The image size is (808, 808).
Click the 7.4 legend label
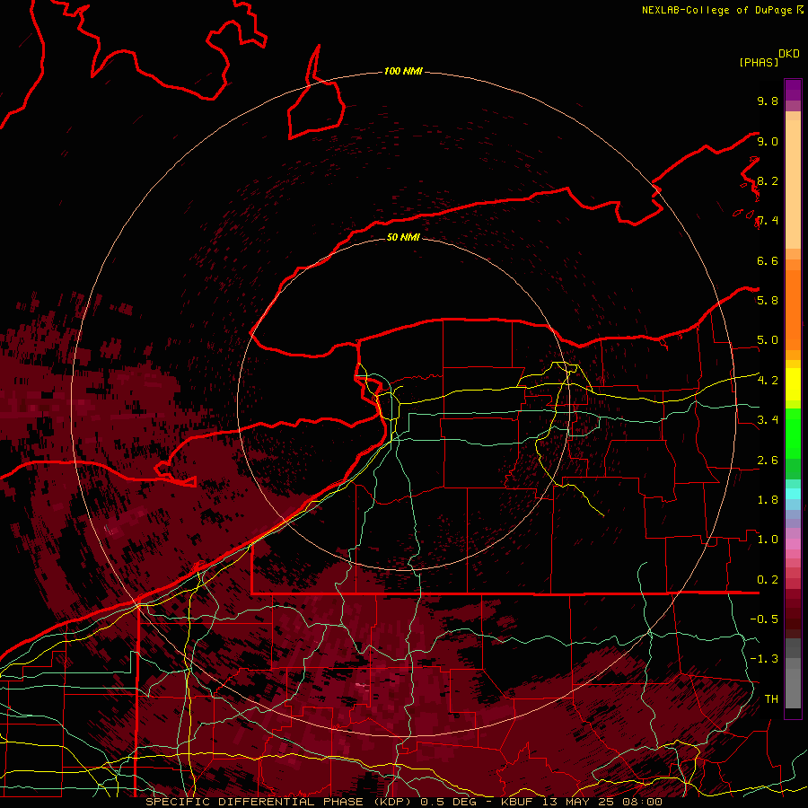coord(768,221)
